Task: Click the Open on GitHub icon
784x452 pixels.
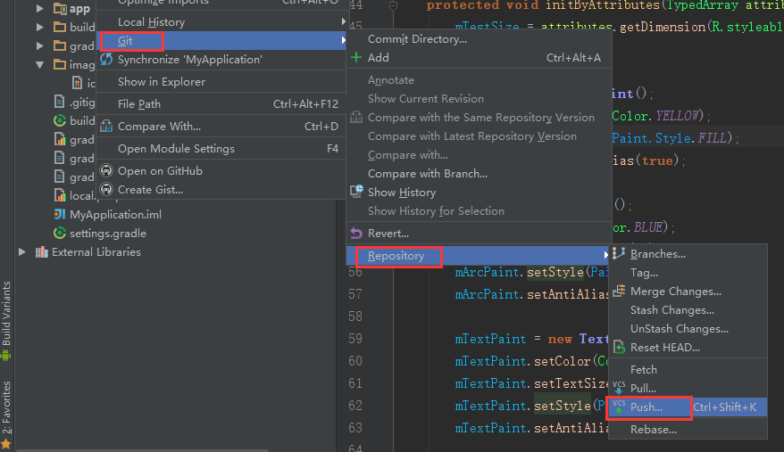Action: pos(106,171)
